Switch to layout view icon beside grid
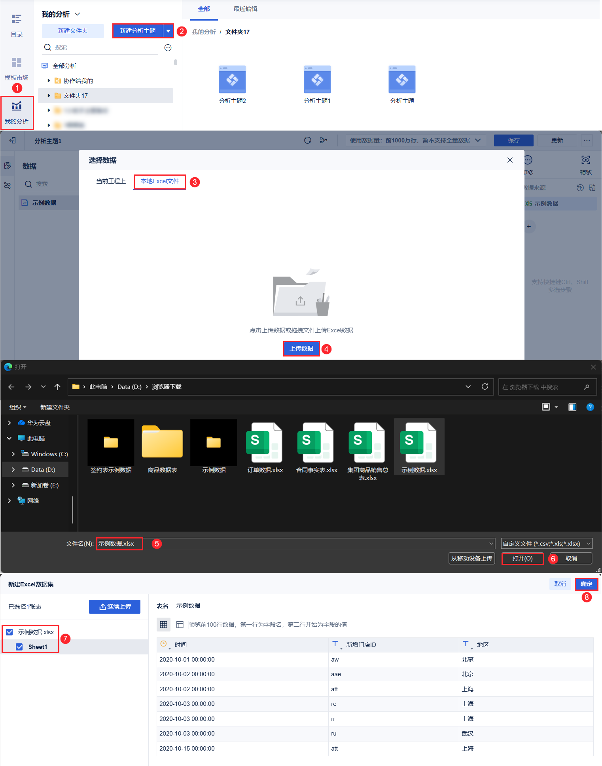This screenshot has width=602, height=766. point(180,624)
